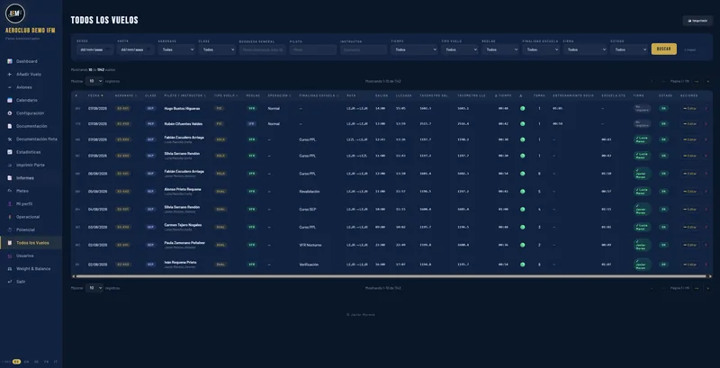The image size is (720, 368).
Task: Switch language to FR
Action: [x=47, y=362]
